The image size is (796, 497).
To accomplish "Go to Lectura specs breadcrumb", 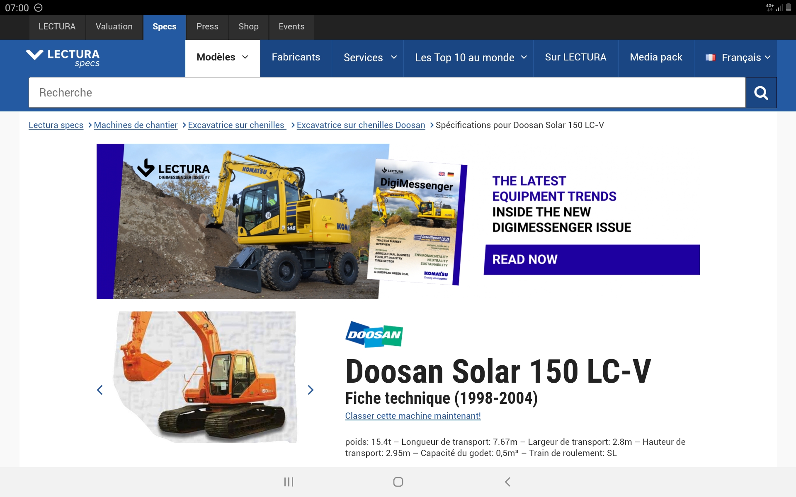I will pos(56,125).
